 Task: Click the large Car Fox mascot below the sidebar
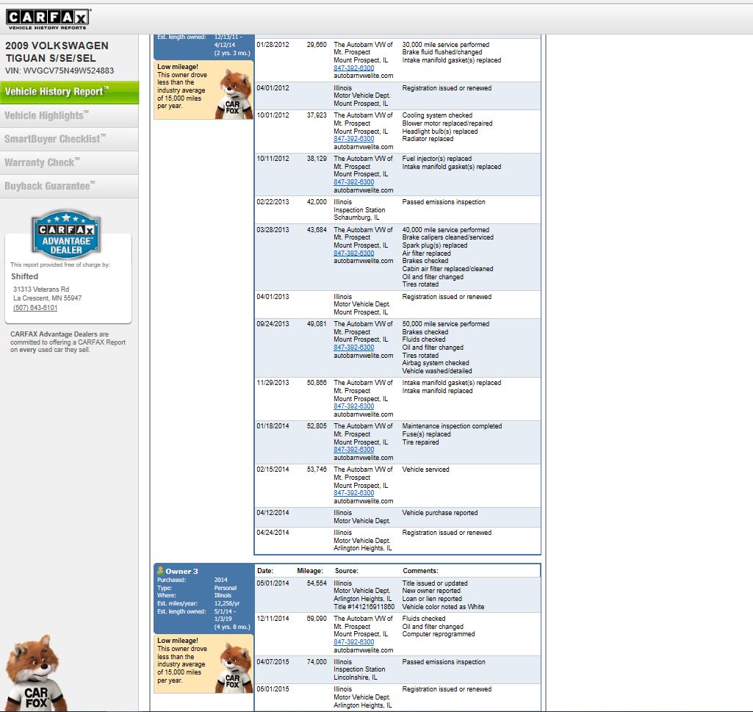point(35,674)
